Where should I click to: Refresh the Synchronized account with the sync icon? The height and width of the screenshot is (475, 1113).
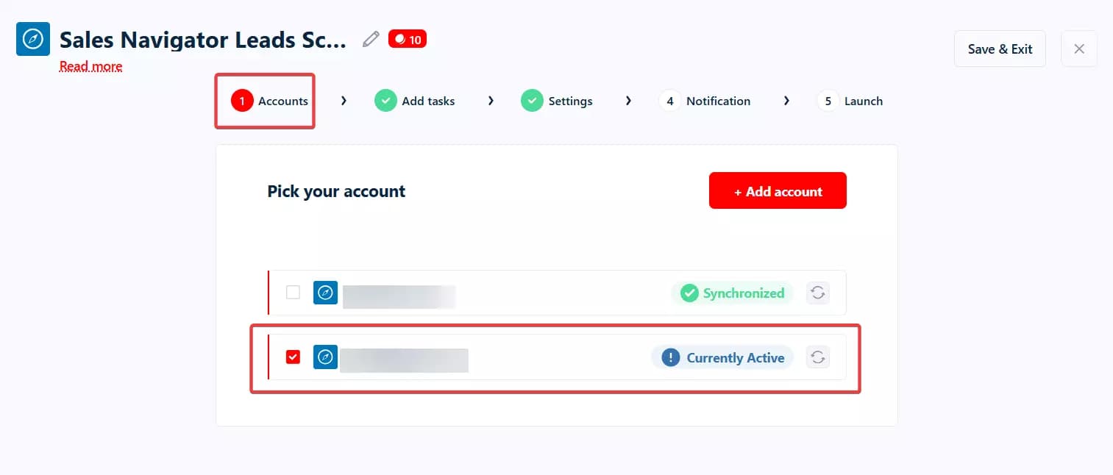coord(817,293)
